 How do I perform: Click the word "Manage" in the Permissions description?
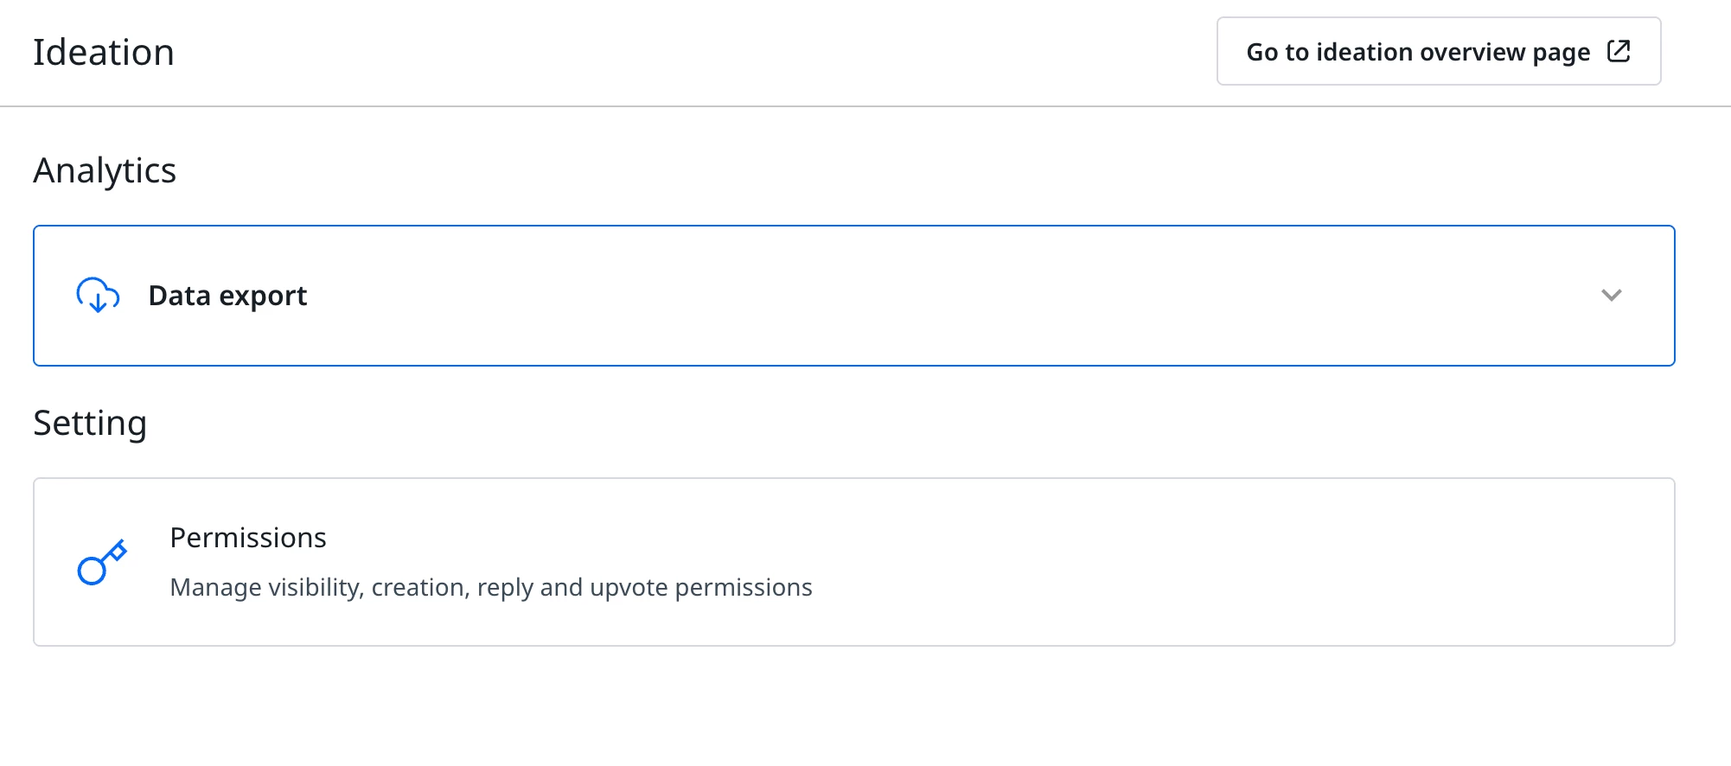point(215,588)
